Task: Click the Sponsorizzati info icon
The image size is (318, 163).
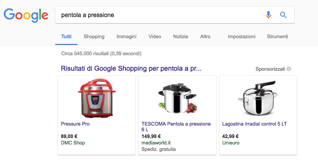Action: [x=289, y=69]
